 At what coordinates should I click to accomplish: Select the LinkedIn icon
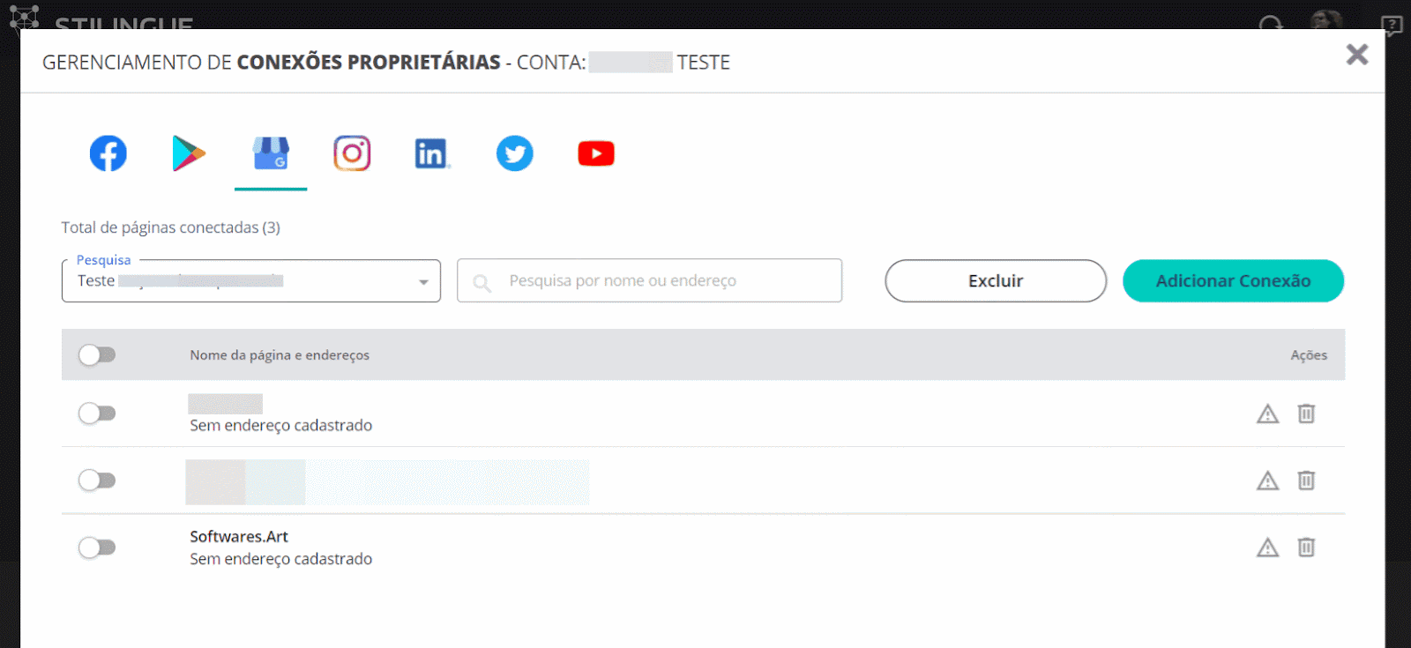[x=432, y=153]
